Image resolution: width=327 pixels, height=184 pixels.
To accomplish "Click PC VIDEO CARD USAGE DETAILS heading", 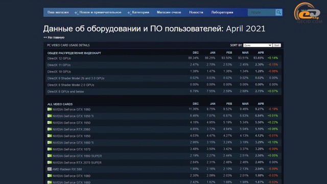I will pos(68,45).
